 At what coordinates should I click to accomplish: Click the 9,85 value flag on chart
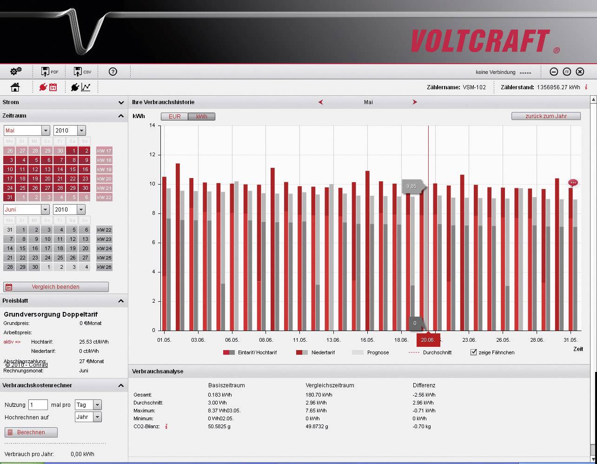click(412, 186)
